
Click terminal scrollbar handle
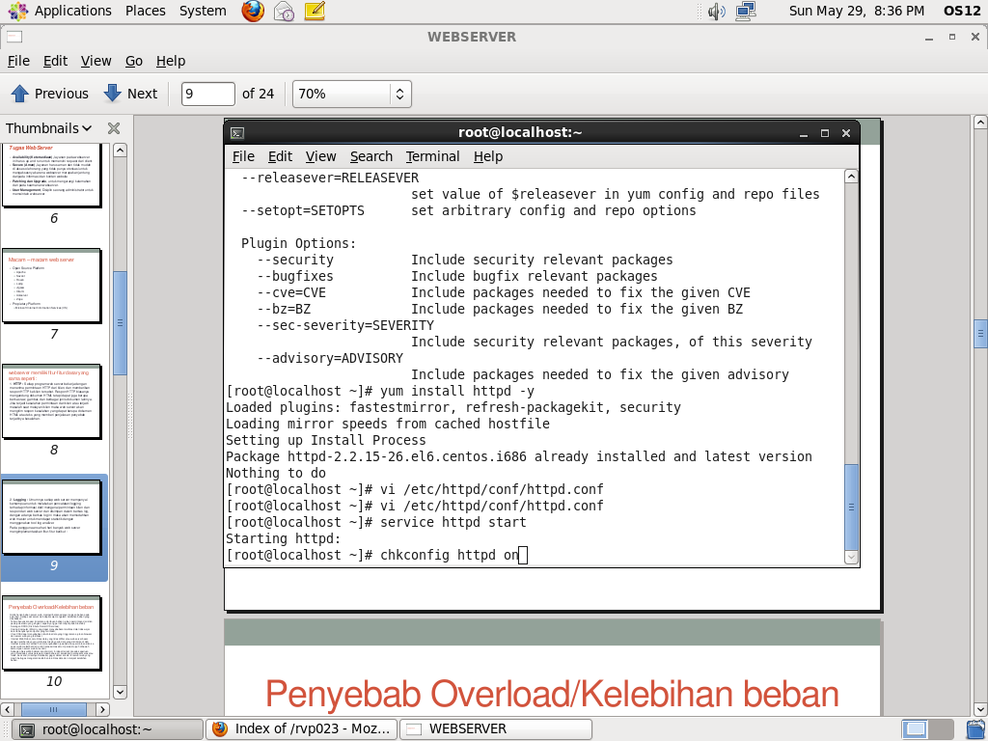[851, 507]
